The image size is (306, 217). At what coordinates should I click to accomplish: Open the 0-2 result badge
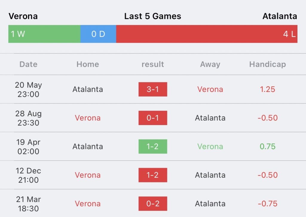pos(153,204)
